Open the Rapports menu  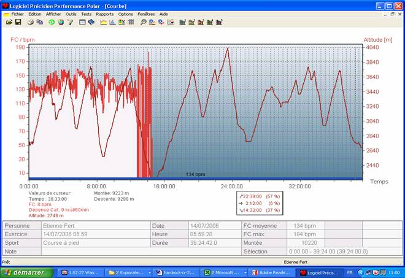pos(104,14)
